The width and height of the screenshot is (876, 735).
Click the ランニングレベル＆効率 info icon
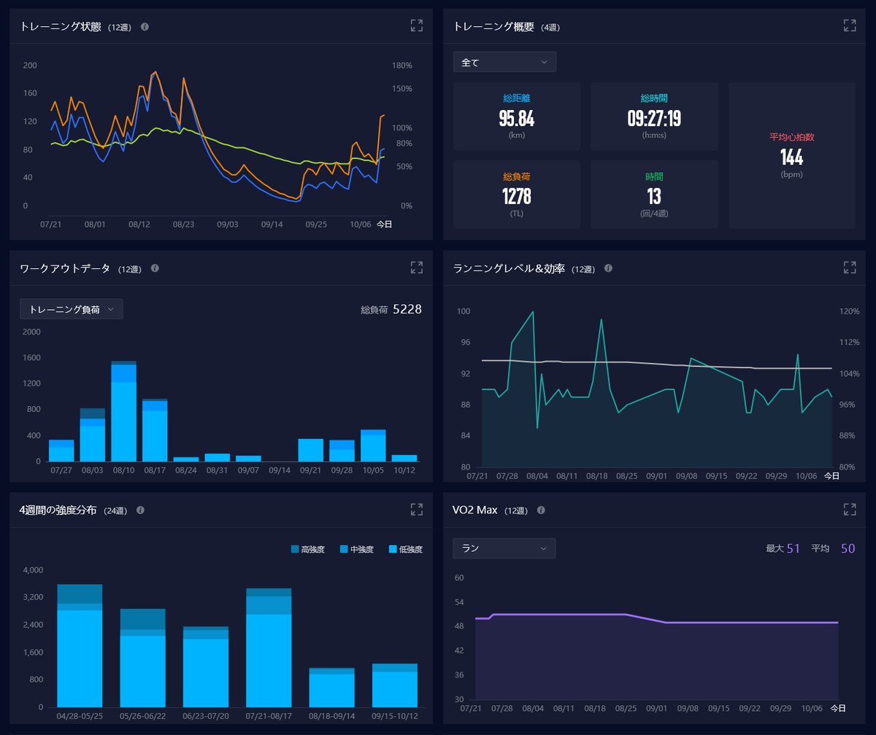point(609,268)
